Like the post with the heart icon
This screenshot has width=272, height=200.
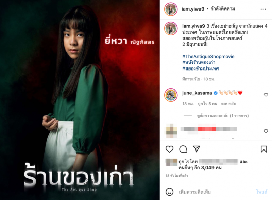click(x=169, y=149)
